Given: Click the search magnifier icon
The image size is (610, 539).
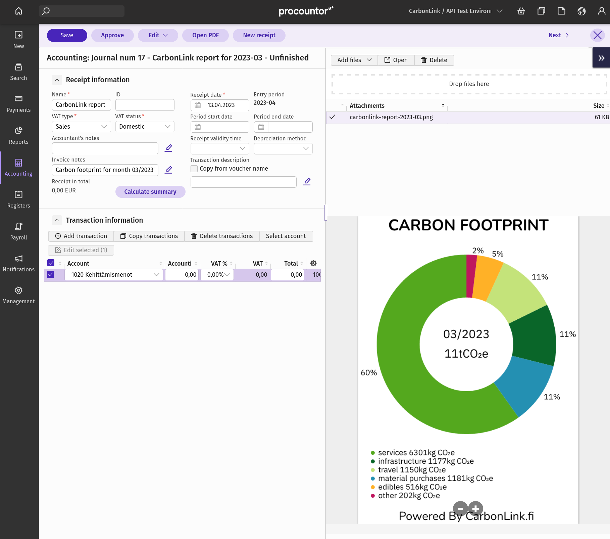Looking at the screenshot, I should pos(46,11).
